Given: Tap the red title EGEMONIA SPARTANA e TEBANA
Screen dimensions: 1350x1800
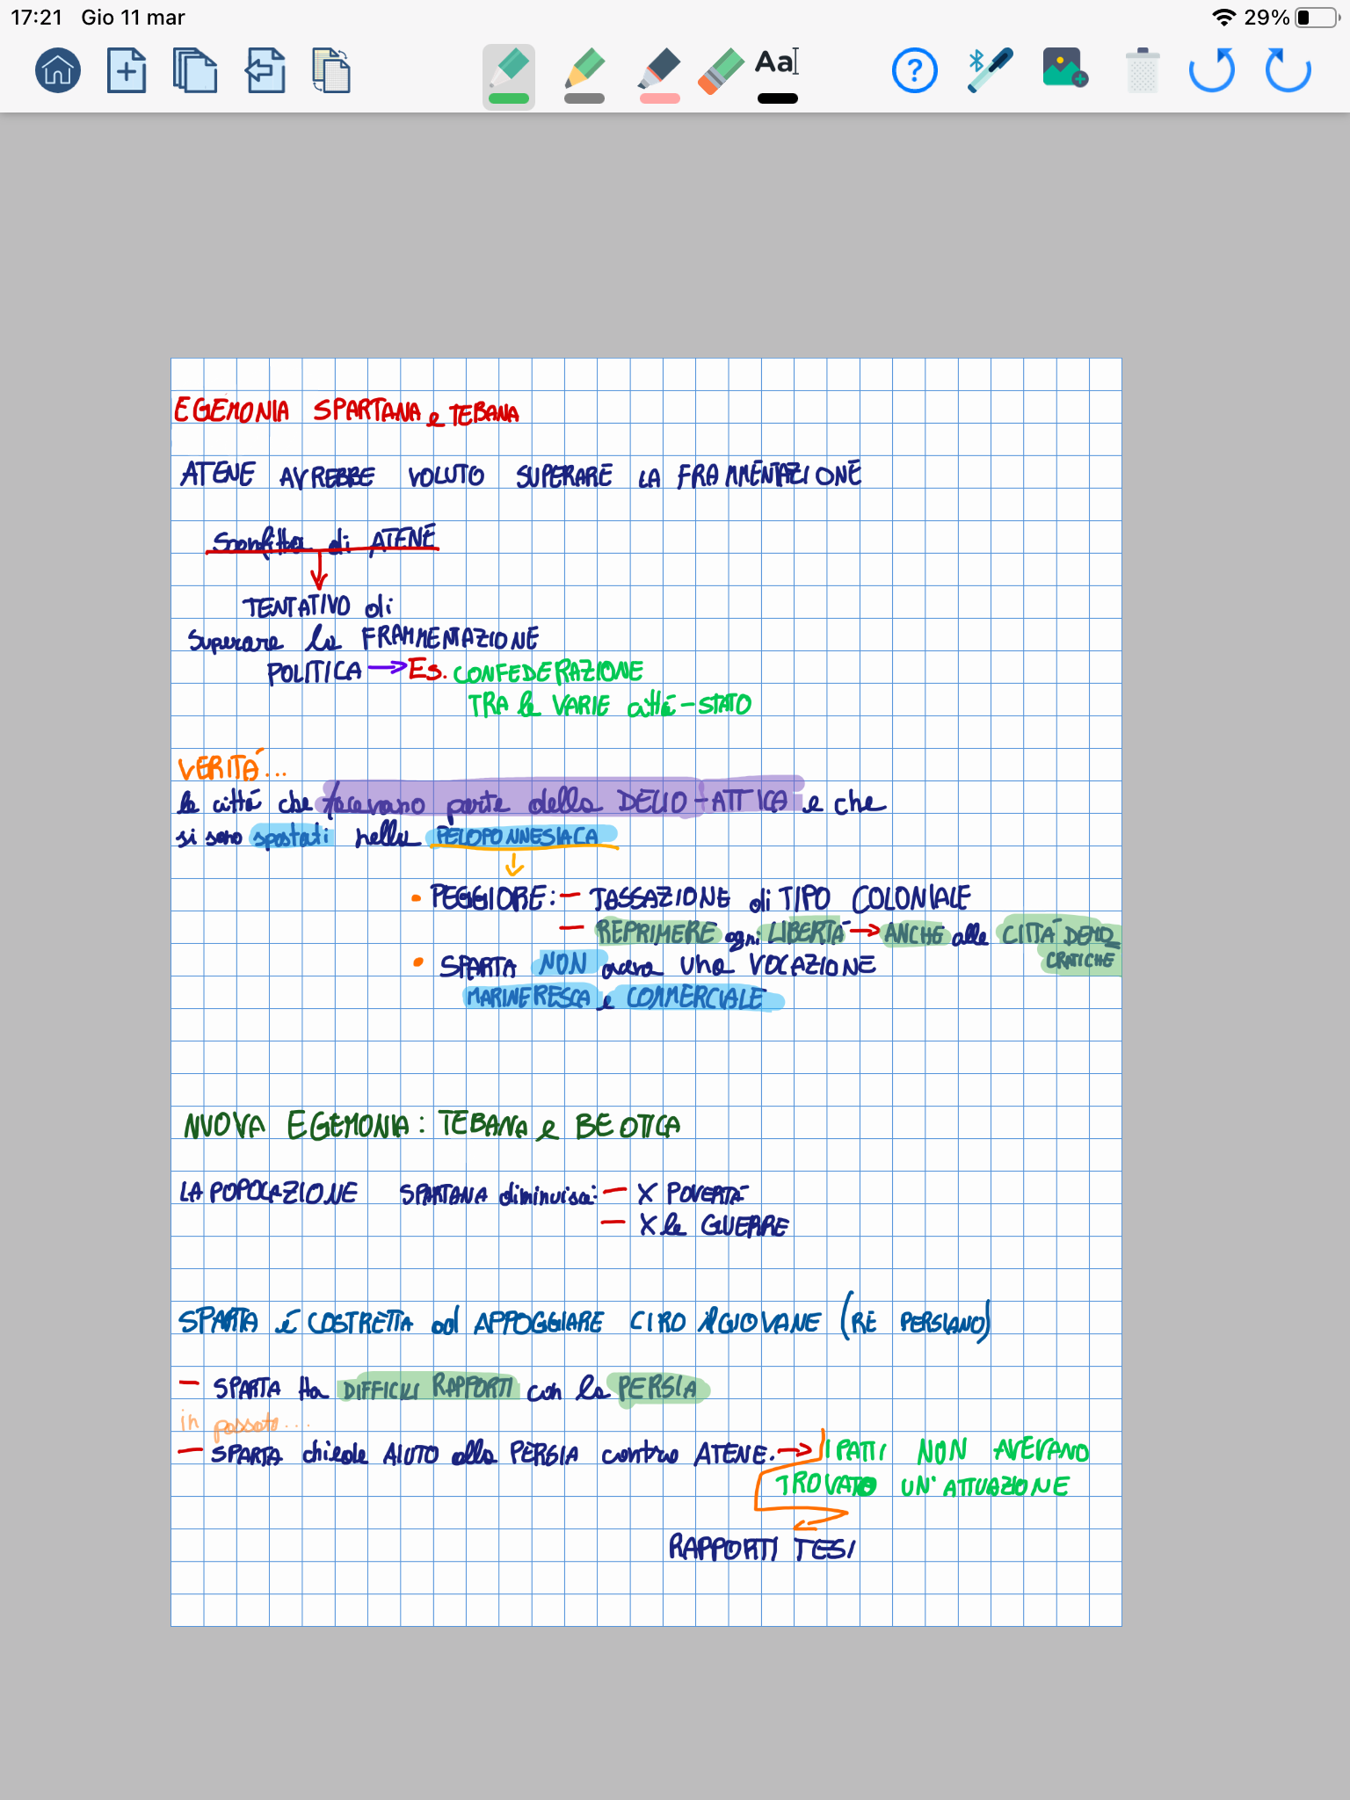Looking at the screenshot, I should pos(345,410).
